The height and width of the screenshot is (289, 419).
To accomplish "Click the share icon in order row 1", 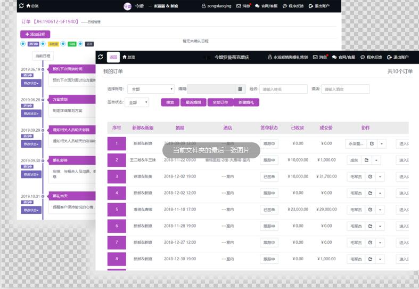I will (x=372, y=143).
